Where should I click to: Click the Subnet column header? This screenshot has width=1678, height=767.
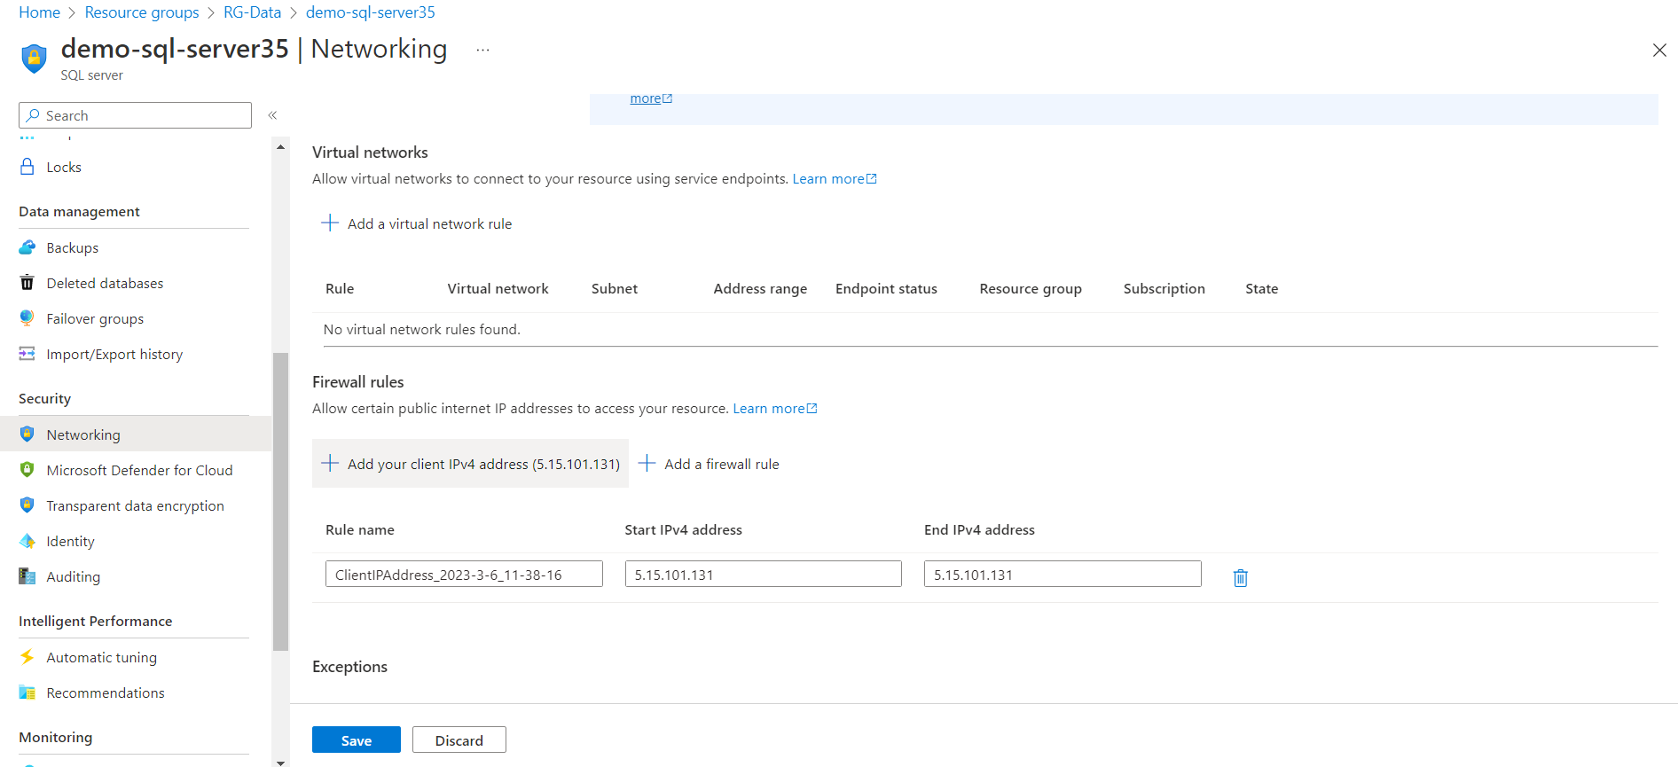coord(615,288)
